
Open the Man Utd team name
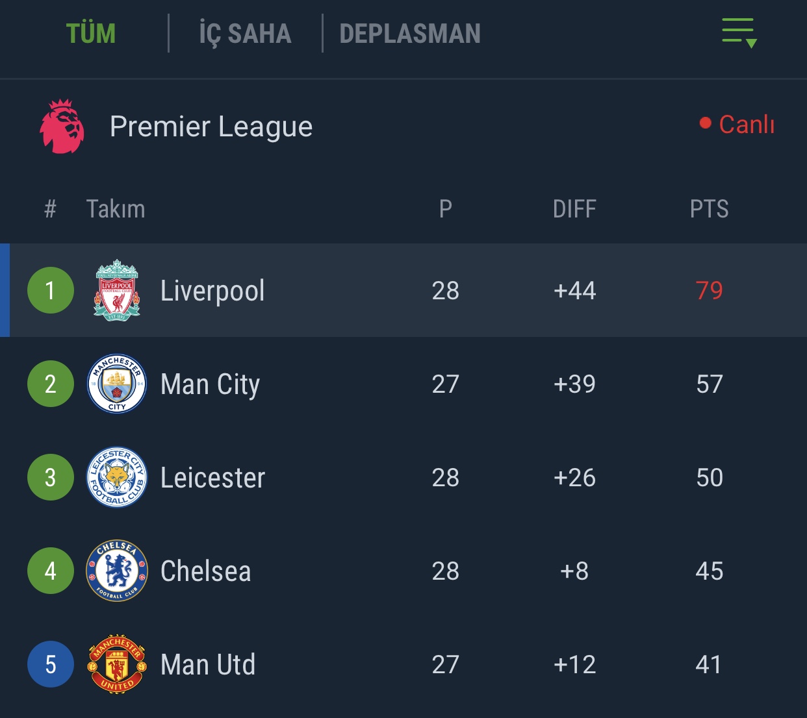(208, 665)
